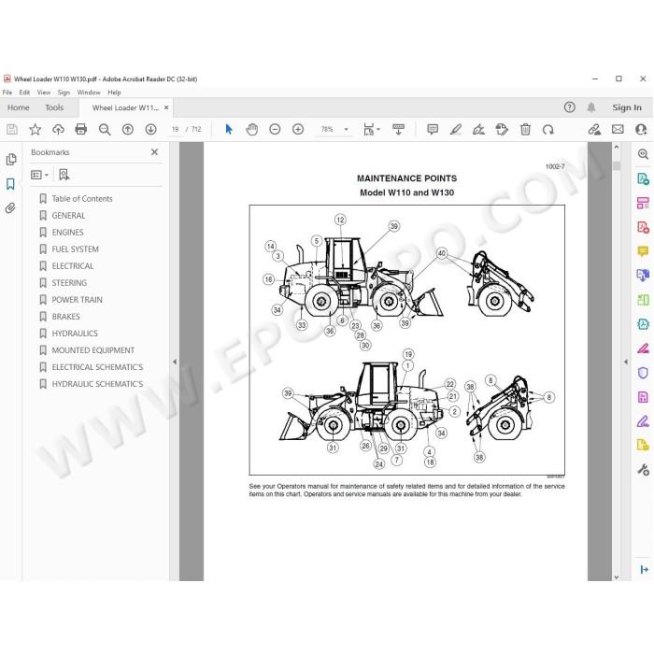Share a link to file
The image size is (654, 654).
click(x=594, y=129)
